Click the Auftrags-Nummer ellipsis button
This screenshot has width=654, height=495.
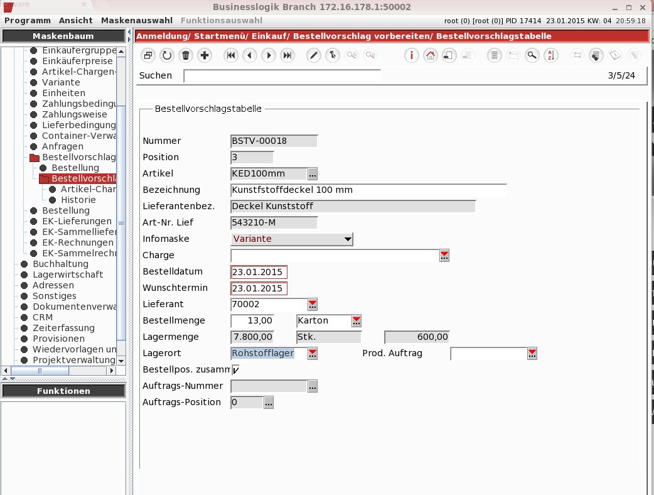pos(313,386)
